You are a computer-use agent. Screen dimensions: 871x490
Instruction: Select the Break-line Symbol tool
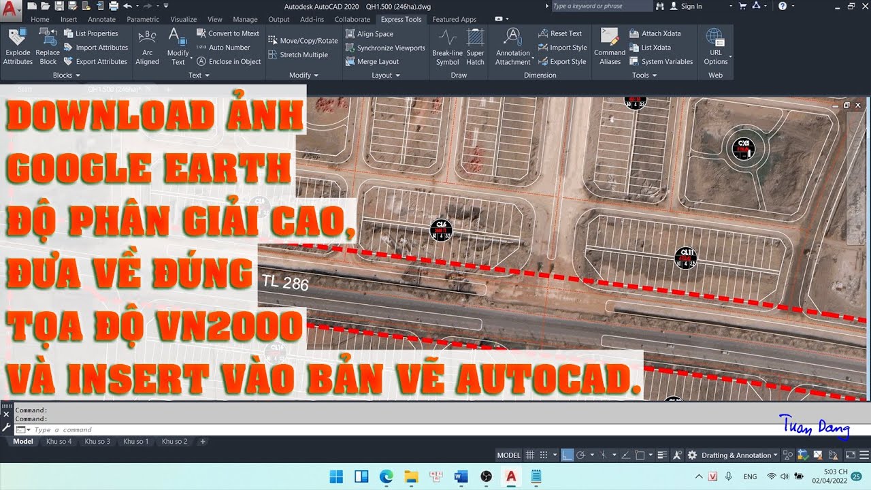[447, 47]
